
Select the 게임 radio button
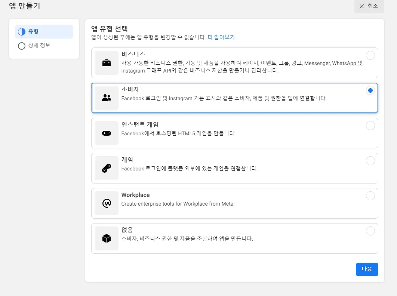(370, 161)
